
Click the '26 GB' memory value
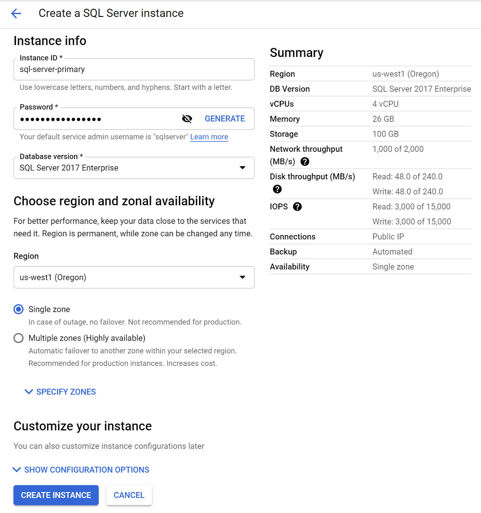click(x=383, y=119)
